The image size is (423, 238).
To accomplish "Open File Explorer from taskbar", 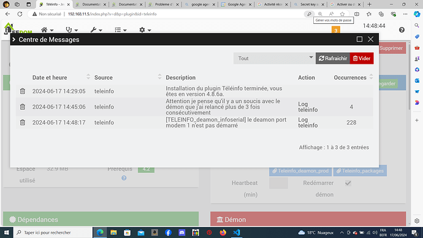I will [x=113, y=232].
